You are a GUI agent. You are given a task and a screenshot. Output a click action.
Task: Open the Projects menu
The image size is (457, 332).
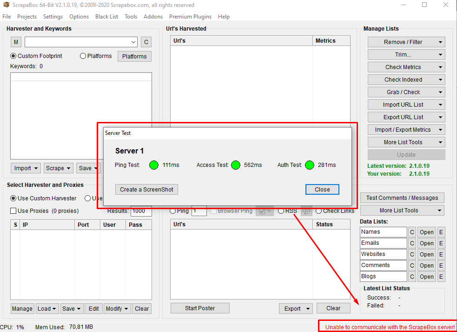(27, 17)
